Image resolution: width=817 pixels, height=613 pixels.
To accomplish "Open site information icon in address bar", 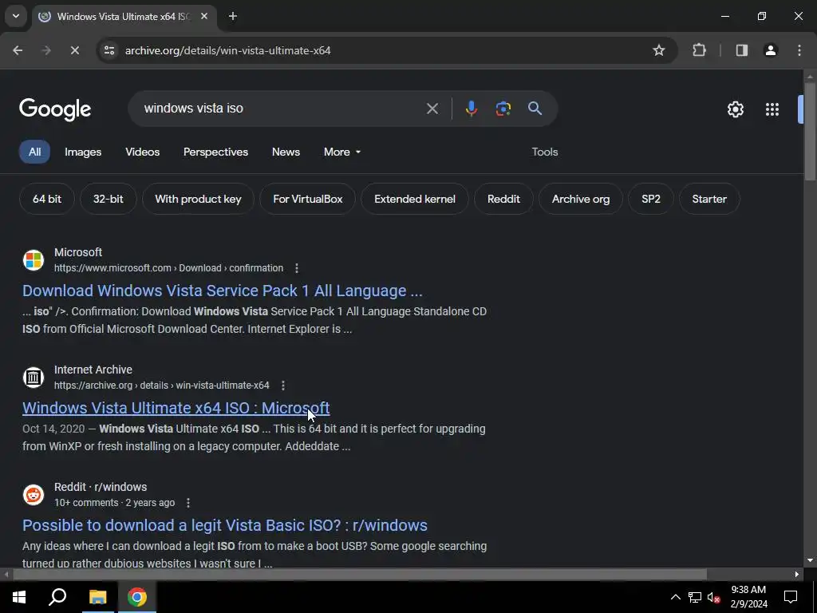I will point(109,50).
